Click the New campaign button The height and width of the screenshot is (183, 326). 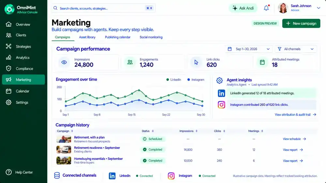click(x=301, y=23)
